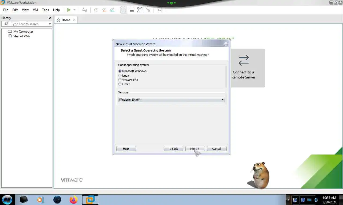This screenshot has width=343, height=205.
Task: Click the remote server arrows icon
Action: click(244, 60)
